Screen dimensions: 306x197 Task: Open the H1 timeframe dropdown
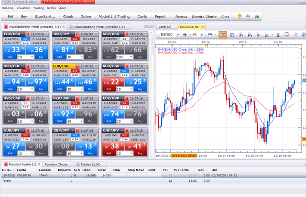(x=202, y=35)
